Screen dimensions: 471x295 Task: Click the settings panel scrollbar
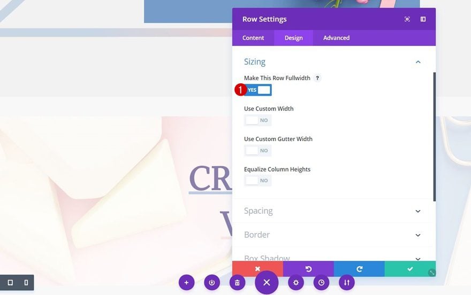435,137
